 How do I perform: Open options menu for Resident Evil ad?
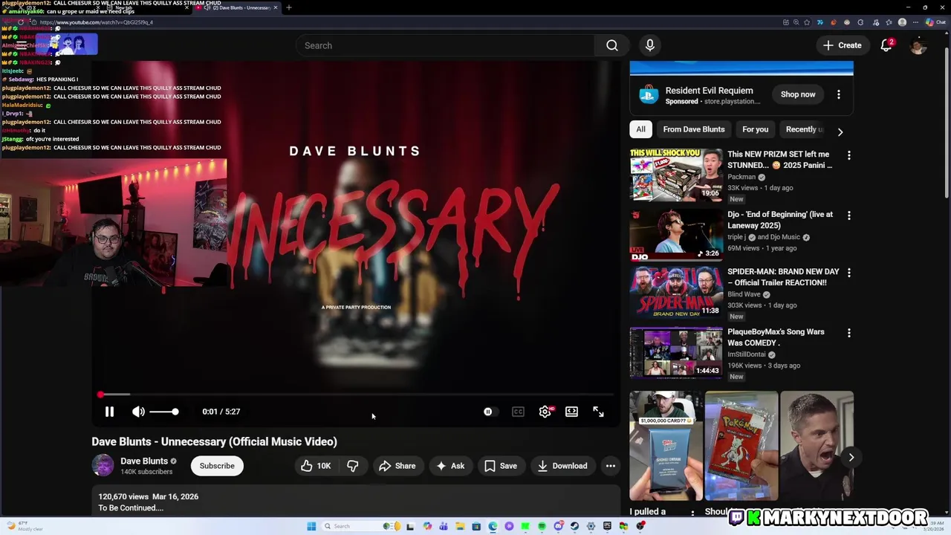click(x=839, y=94)
